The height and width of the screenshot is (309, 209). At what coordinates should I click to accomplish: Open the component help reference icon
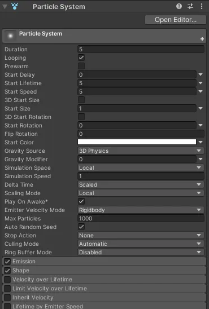pos(179,6)
